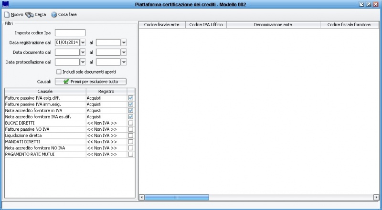Click the scrollbar left arrow
Screen dimensions: 382x210
click(x=142, y=197)
